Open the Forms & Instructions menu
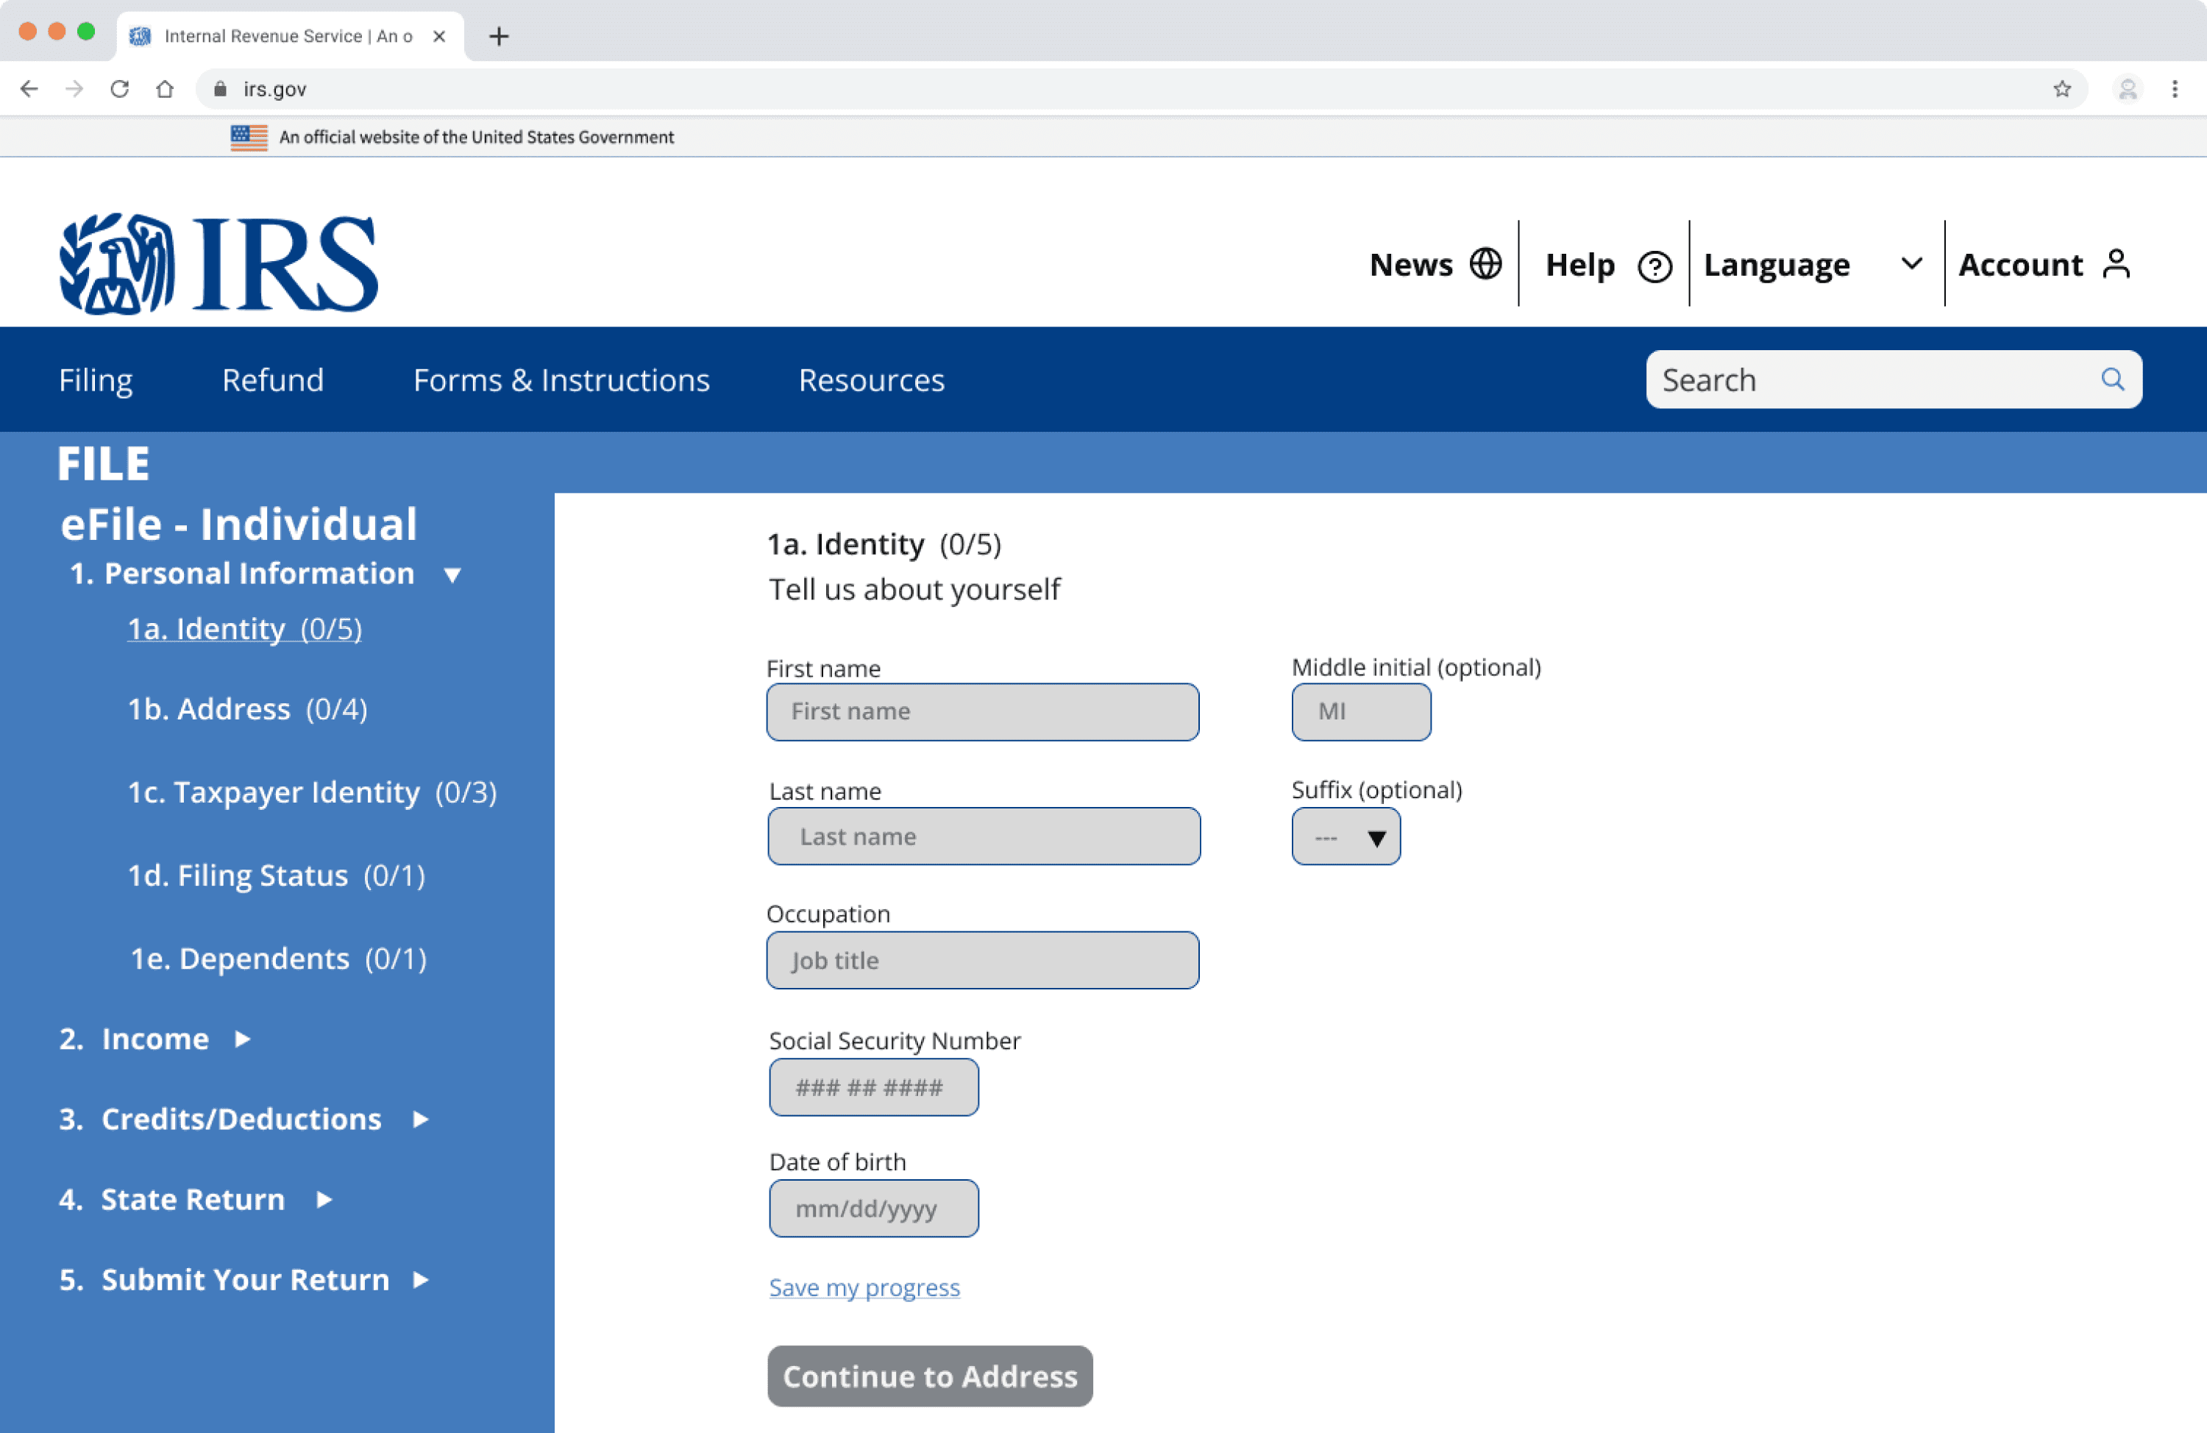This screenshot has width=2207, height=1433. 561,380
